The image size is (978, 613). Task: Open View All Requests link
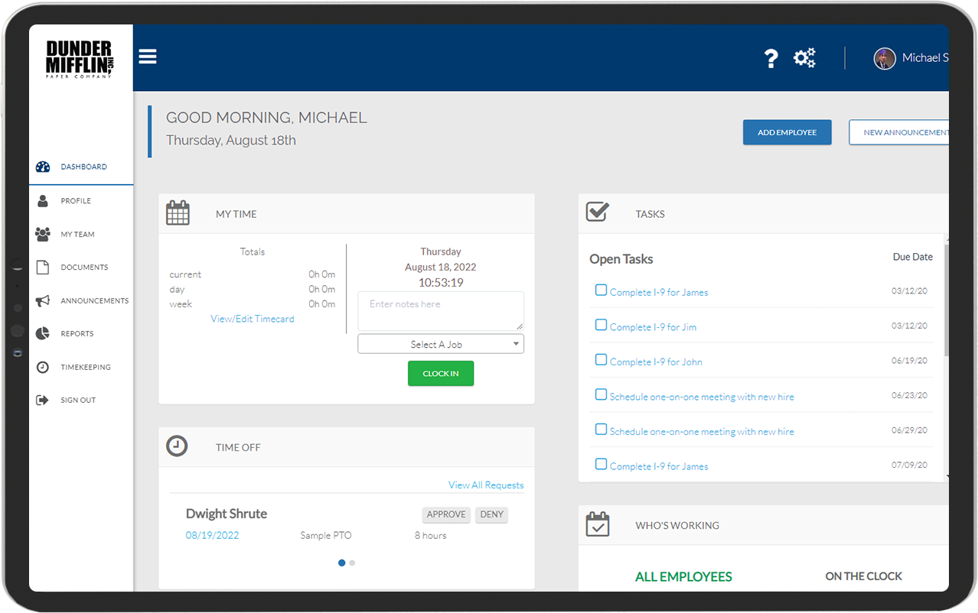click(x=486, y=485)
